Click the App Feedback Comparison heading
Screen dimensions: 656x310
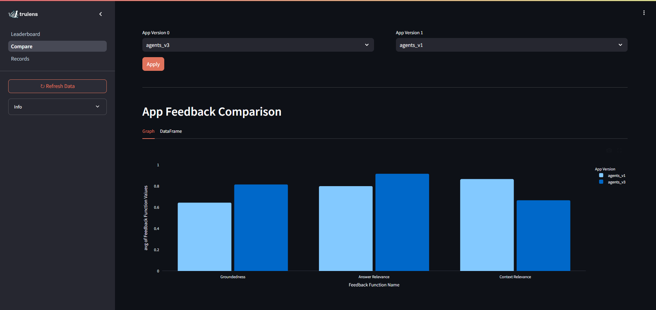click(x=212, y=112)
